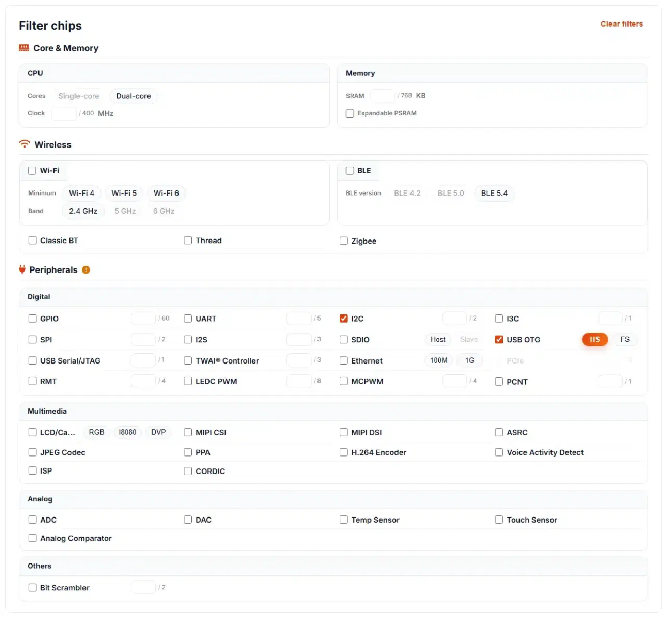Select the Dual-core option

(134, 96)
